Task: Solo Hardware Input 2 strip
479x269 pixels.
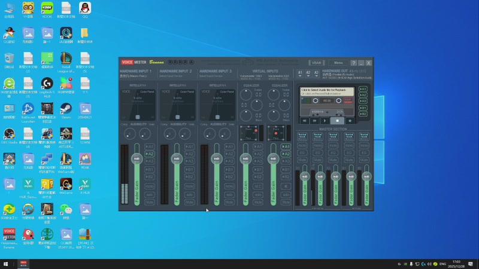Action: point(189,195)
